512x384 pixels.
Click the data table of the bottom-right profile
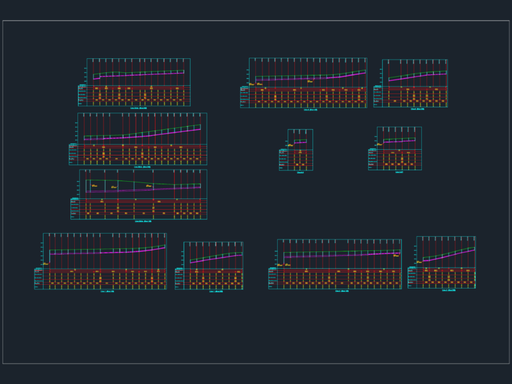click(442, 278)
